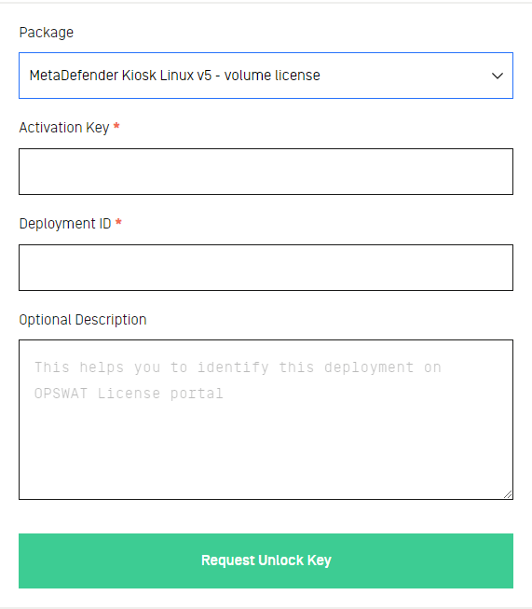Image resolution: width=532 pixels, height=609 pixels.
Task: Click the Optional Description label
Action: point(83,320)
